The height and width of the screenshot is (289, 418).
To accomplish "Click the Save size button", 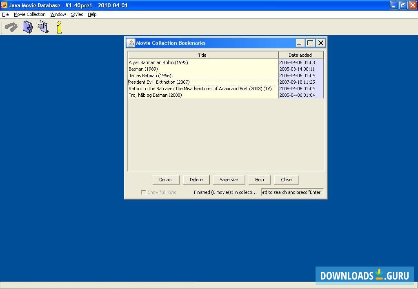I will coord(229,179).
